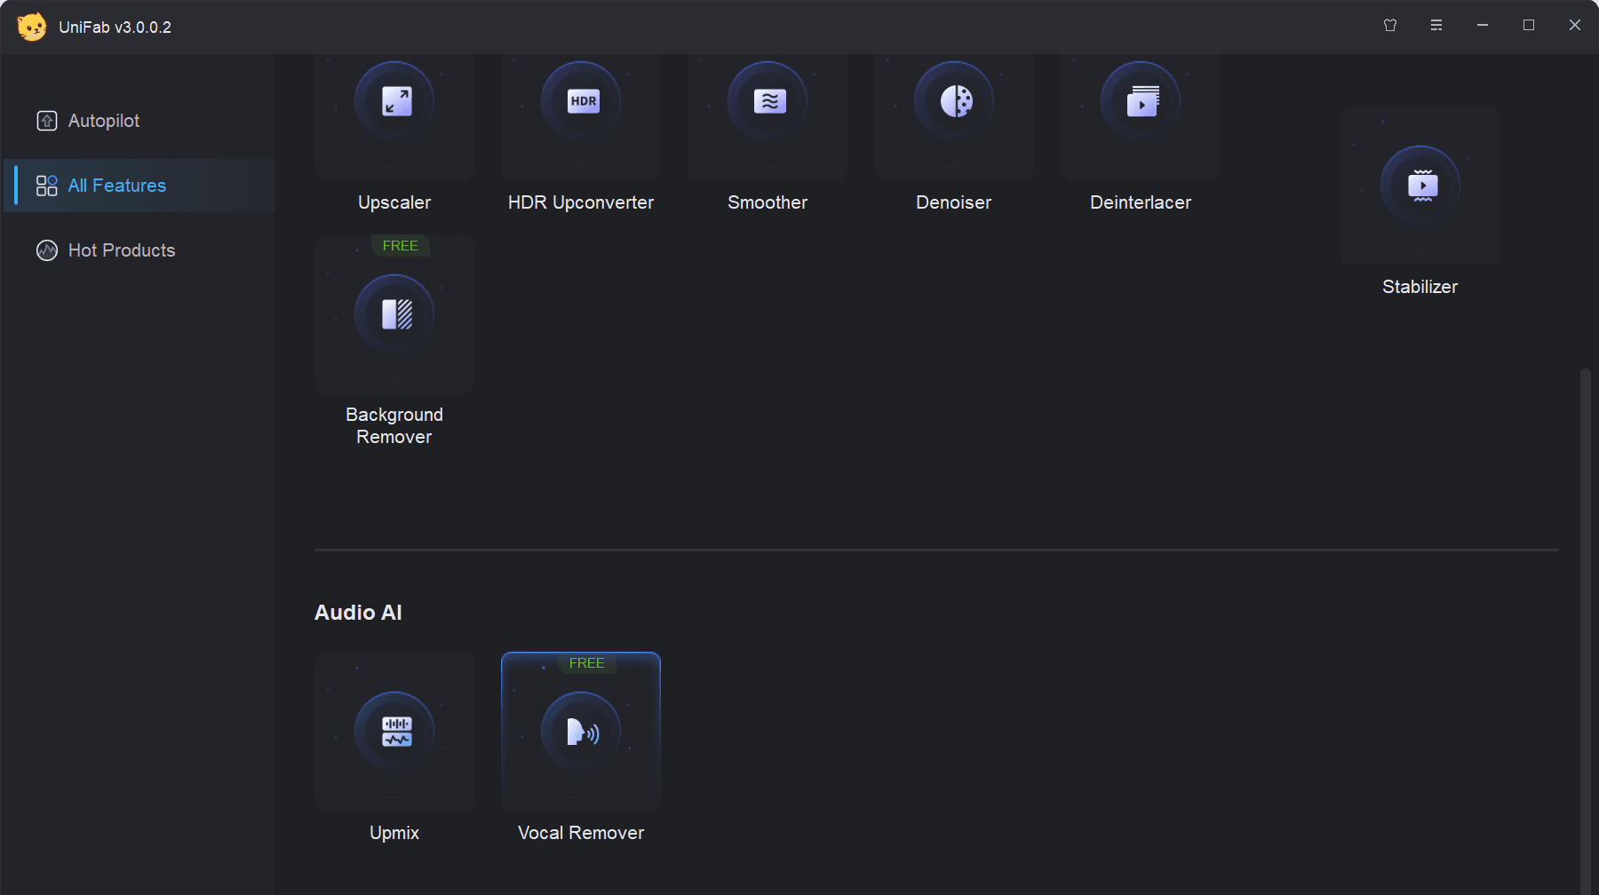Viewport: 1599px width, 895px height.
Task: Click the Smoother label text
Action: click(x=768, y=202)
